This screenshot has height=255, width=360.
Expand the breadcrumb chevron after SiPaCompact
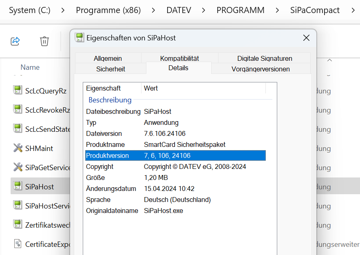click(x=353, y=10)
